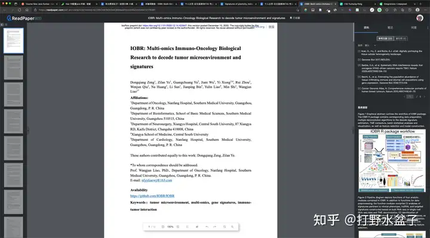
Task: Select the page 7 thumbnail
Action: [x=13, y=202]
